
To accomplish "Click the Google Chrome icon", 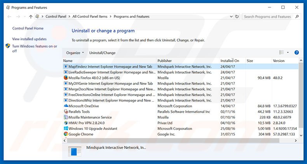I will point(66,134).
